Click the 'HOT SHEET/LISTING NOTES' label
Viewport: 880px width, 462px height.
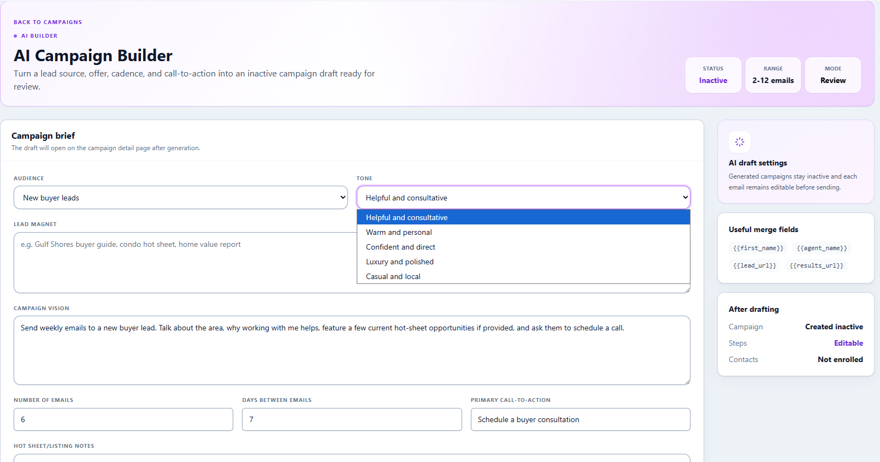coord(54,446)
